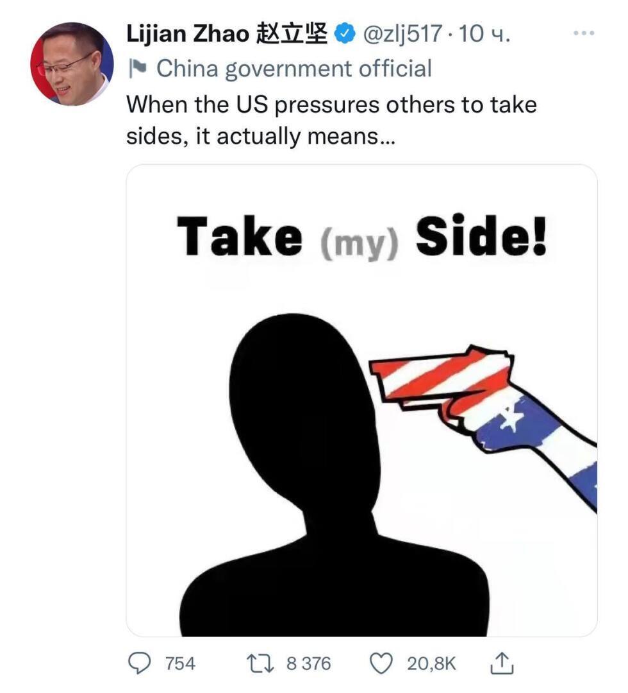
Task: Click the blue verified checkmark badge
Action: click(347, 33)
